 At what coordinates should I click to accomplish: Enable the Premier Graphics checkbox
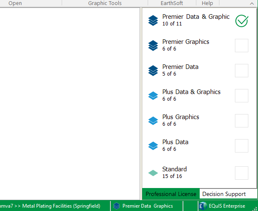point(242,46)
